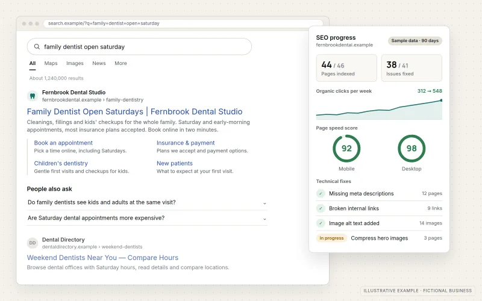The width and height of the screenshot is (482, 301).
Task: Open Family Dentist Open Saturdays result title
Action: click(134, 111)
